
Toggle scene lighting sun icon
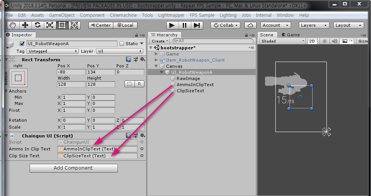(325, 41)
